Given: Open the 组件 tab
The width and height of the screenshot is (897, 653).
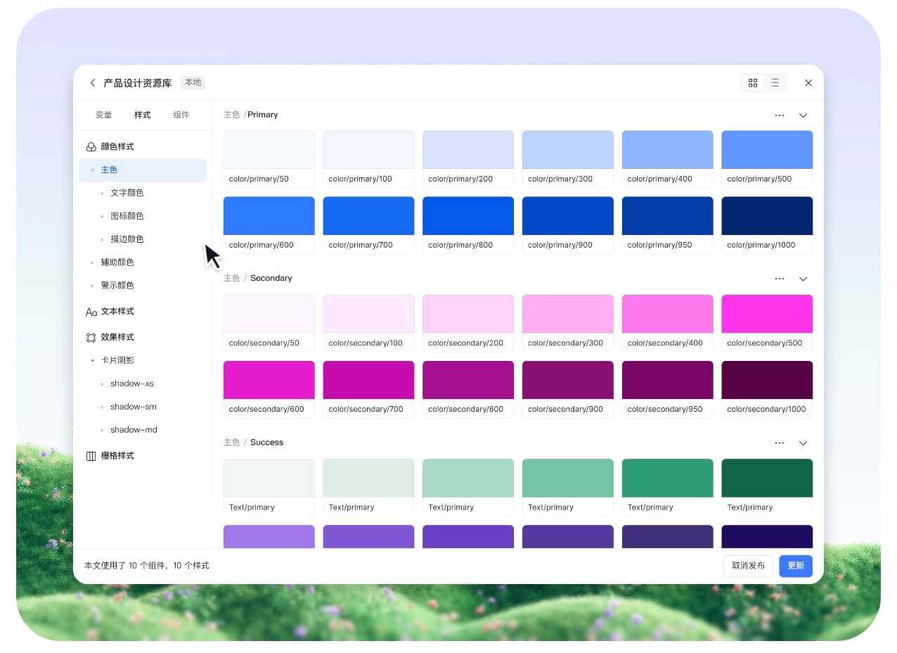Looking at the screenshot, I should point(181,115).
